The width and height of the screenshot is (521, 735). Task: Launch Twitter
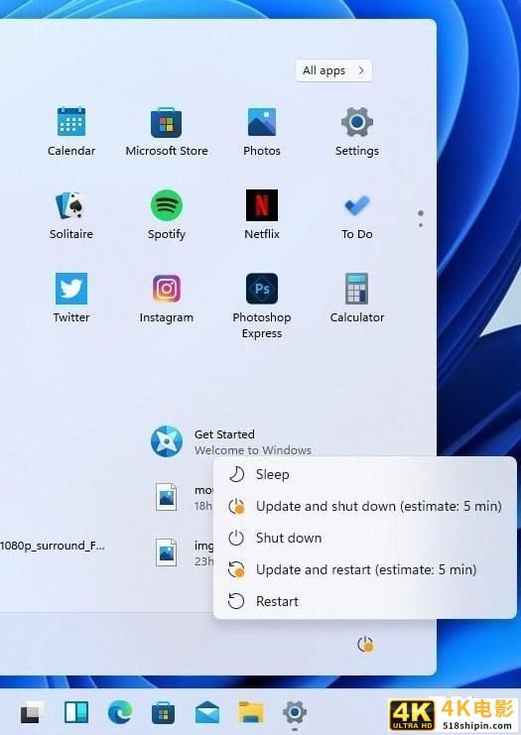(x=71, y=299)
